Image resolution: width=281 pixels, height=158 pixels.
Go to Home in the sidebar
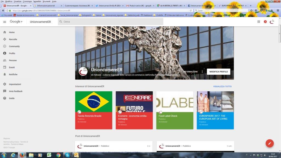pos(12,32)
